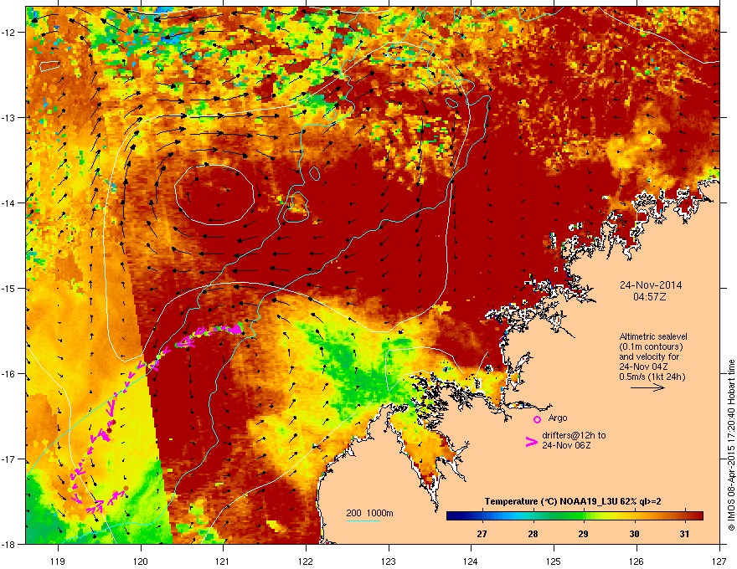Viewport: 737px width, 569px height.
Task: Click the cyan 200 1000m isobath legend line
Action: point(363,520)
